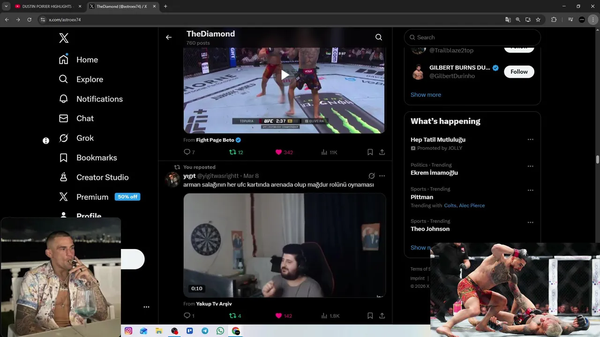Click the X search input field
Image resolution: width=600 pixels, height=337 pixels.
pos(472,37)
